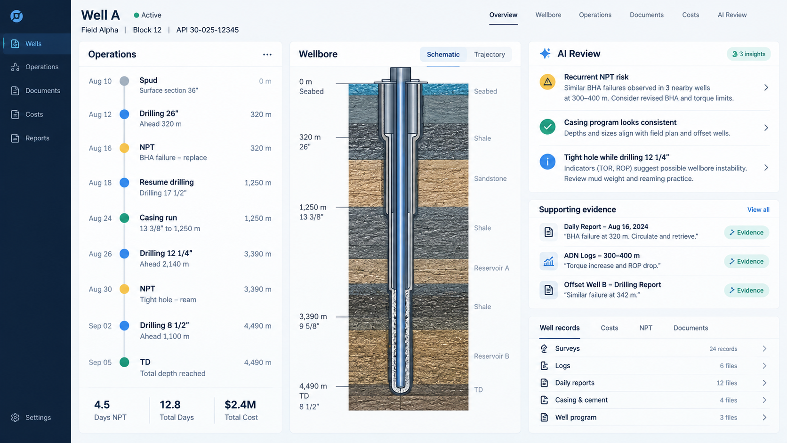Open the Documents sidebar icon
Image resolution: width=787 pixels, height=443 pixels.
tap(15, 90)
